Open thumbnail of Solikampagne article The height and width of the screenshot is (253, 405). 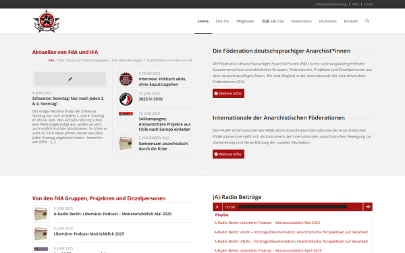[x=126, y=119]
